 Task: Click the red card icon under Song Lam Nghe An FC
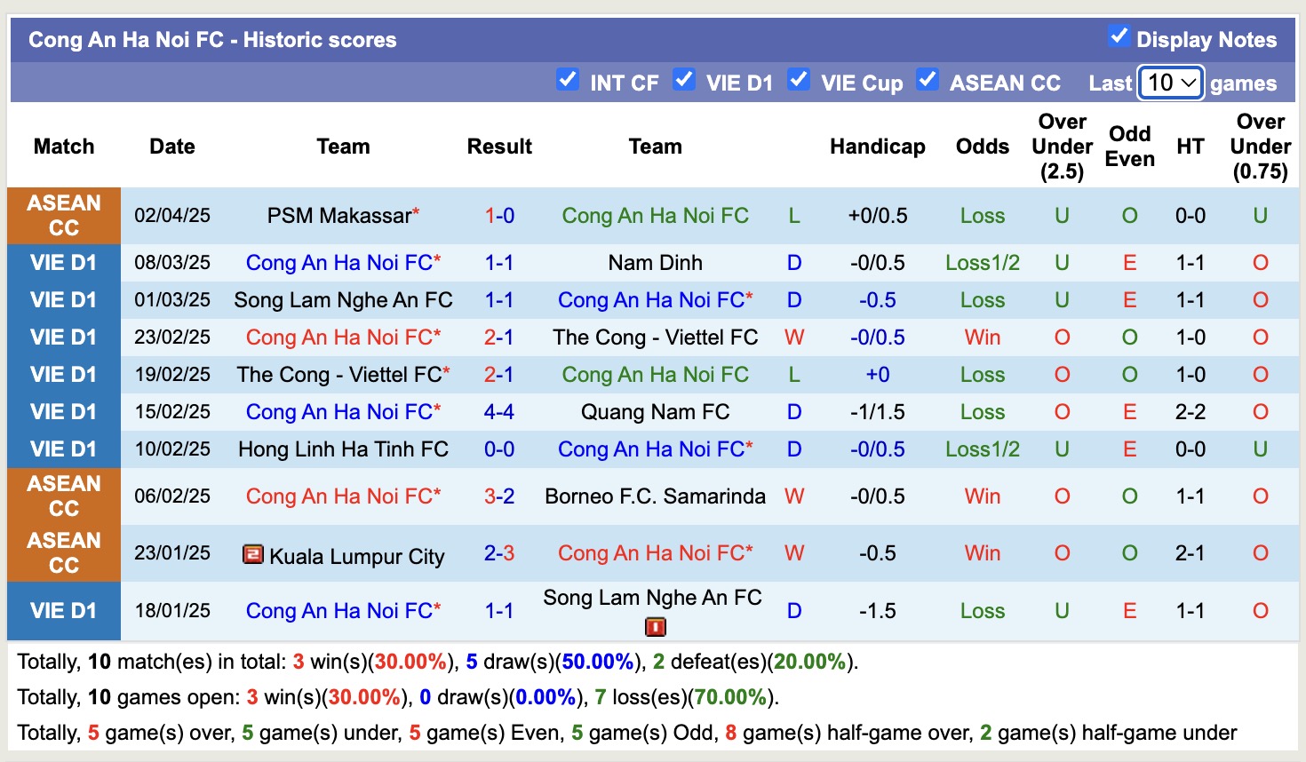(655, 628)
